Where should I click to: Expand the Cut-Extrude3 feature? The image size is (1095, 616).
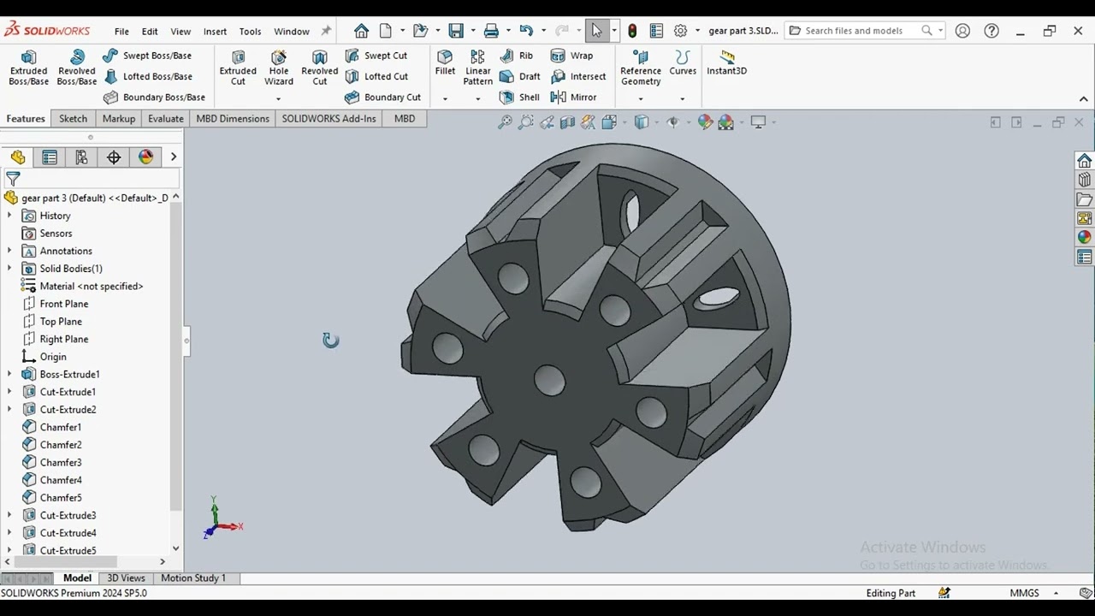pos(9,515)
